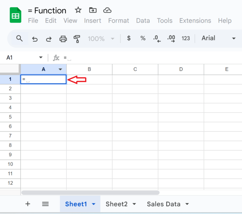Expand the Name Box dropdown arrow

click(x=41, y=58)
